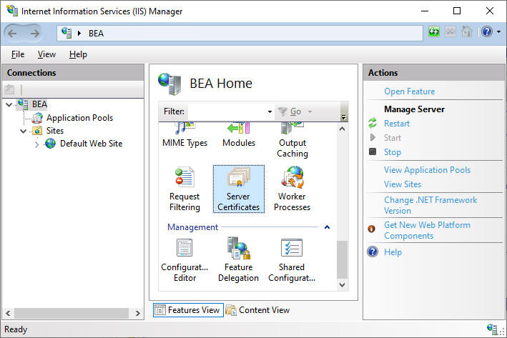Expand the Default Web Site node
The height and width of the screenshot is (338, 507).
[36, 144]
